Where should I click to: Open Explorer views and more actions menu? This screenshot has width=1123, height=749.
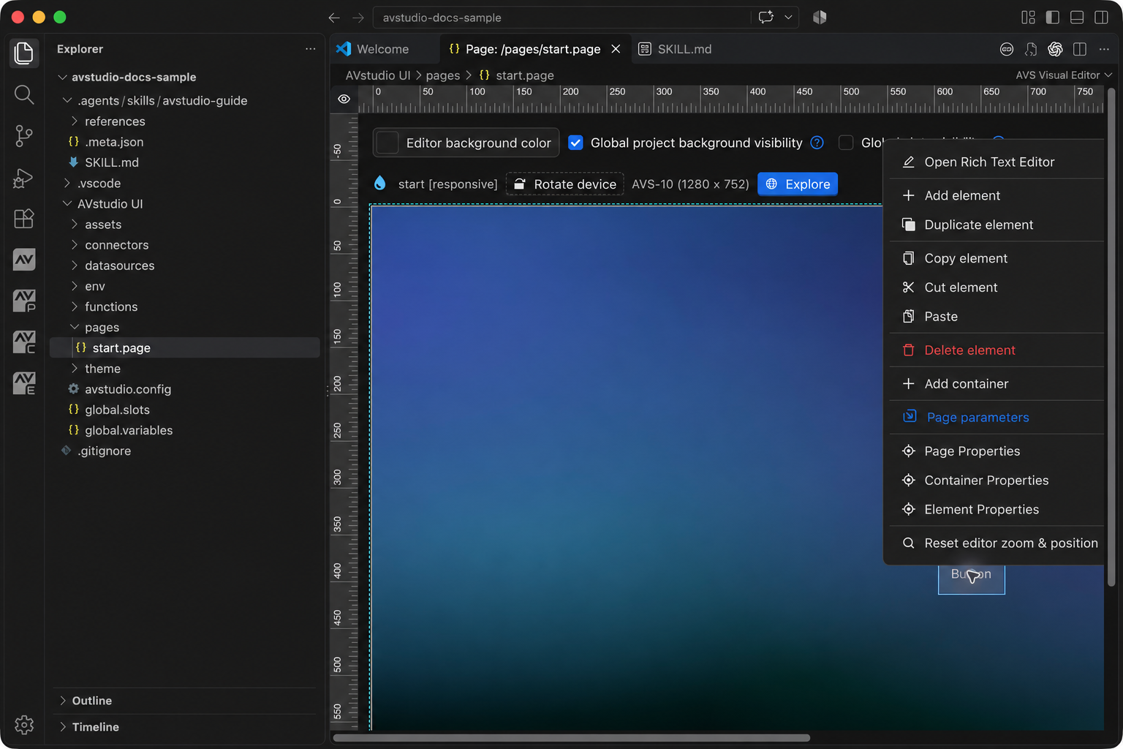click(311, 49)
